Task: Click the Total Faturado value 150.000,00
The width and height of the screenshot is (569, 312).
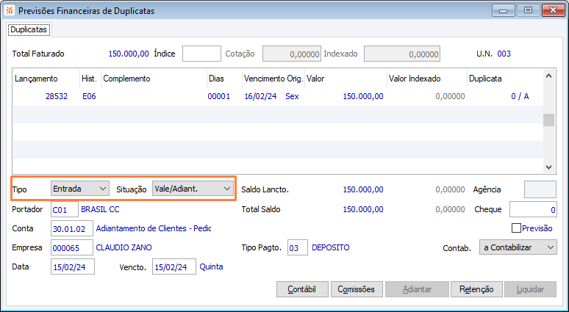Action: [x=129, y=54]
